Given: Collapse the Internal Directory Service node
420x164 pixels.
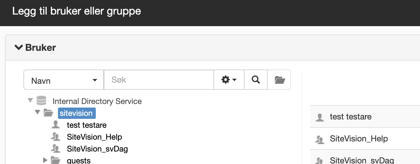Looking at the screenshot, I should 30,100.
